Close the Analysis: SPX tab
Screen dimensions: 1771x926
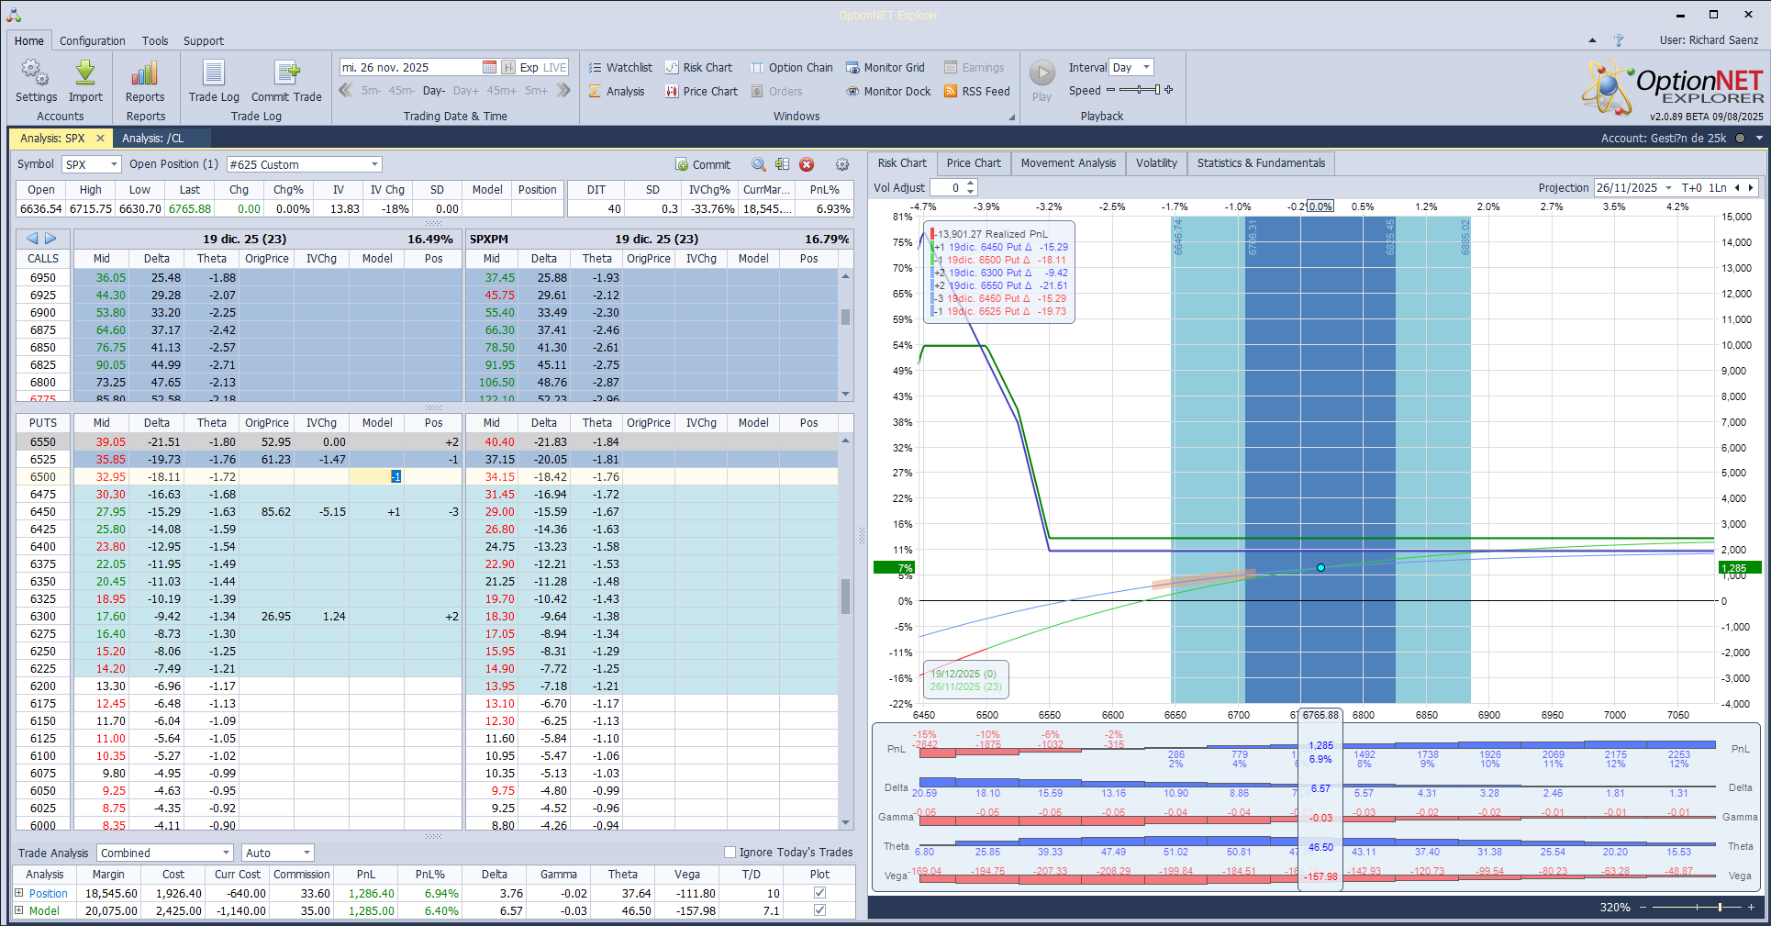pyautogui.click(x=101, y=139)
